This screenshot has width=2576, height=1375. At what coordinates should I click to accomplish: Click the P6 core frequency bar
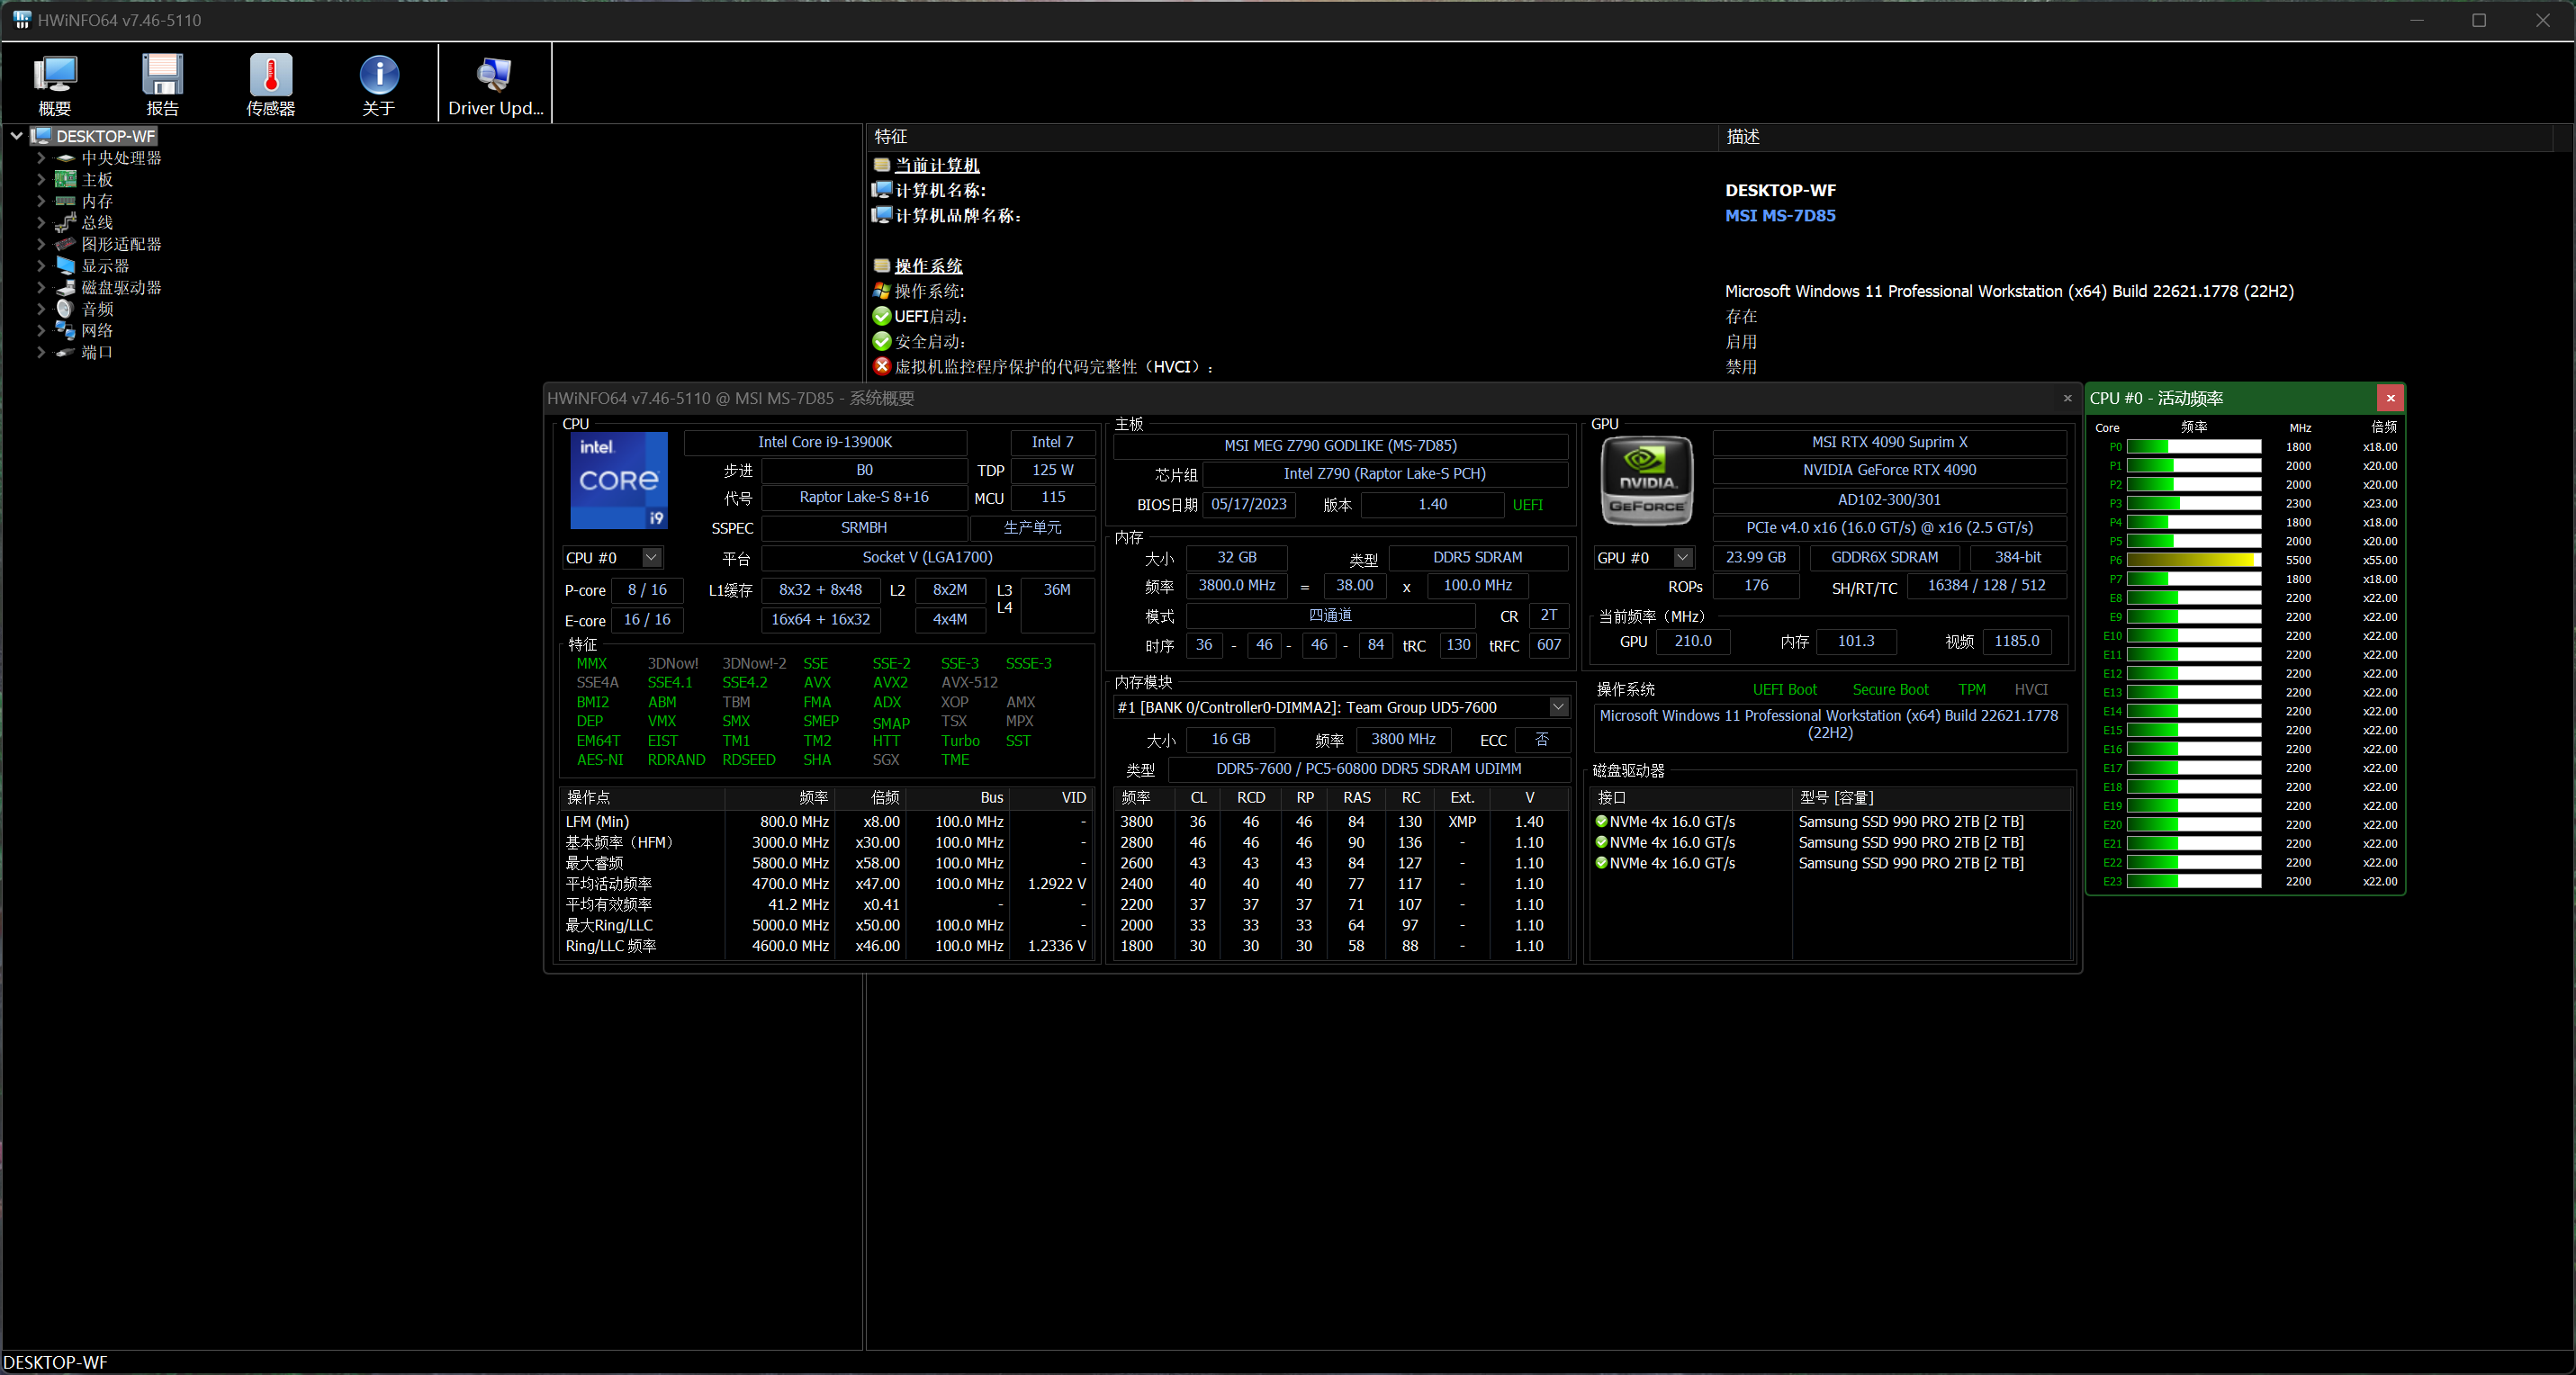(2193, 560)
